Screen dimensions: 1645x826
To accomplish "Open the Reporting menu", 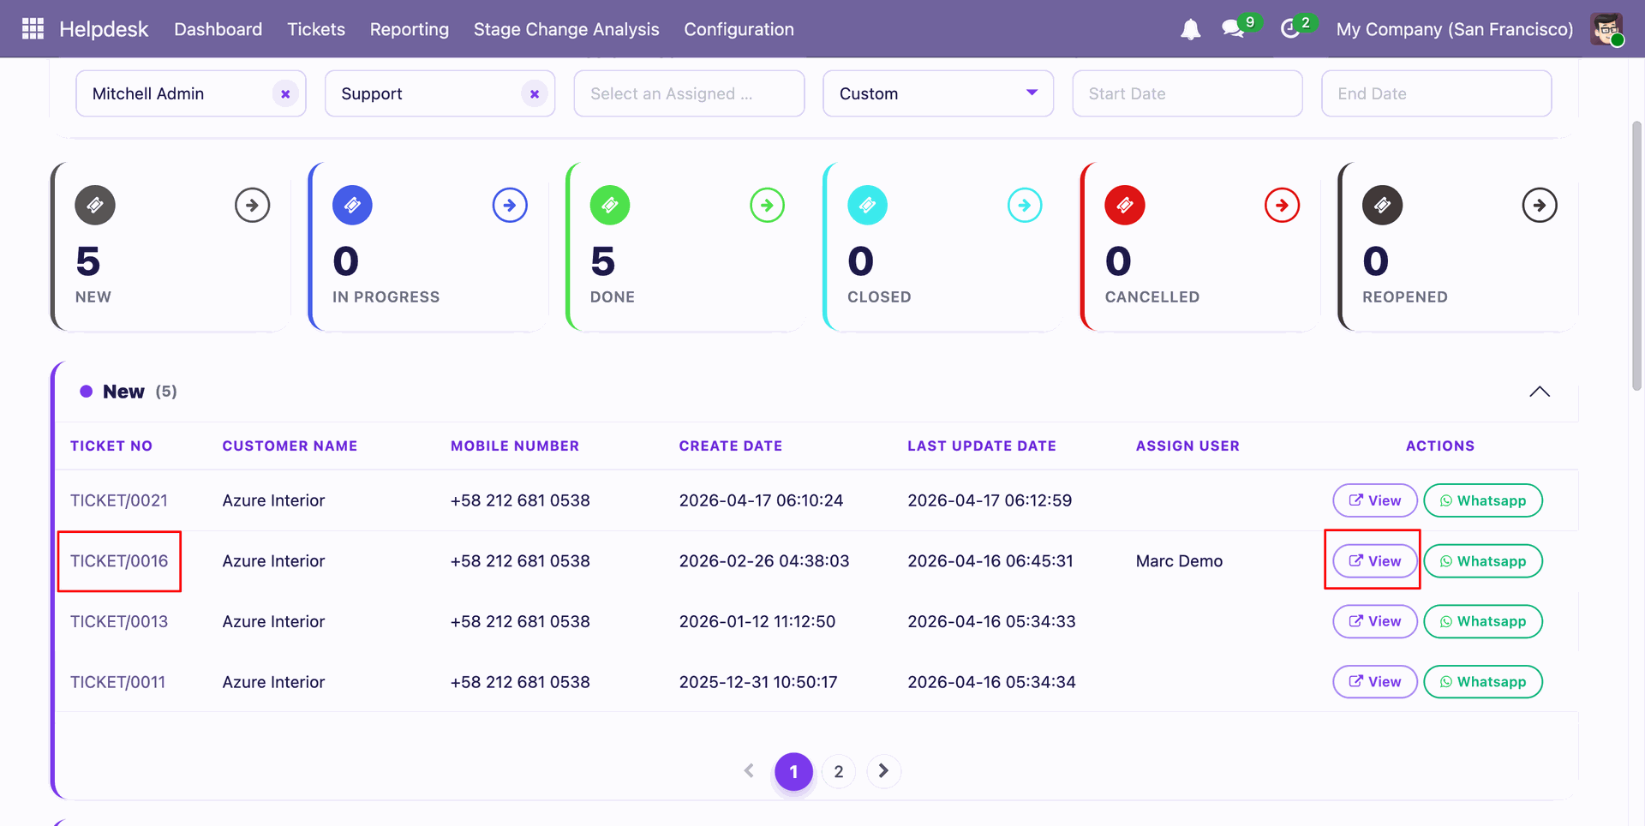I will [x=410, y=29].
